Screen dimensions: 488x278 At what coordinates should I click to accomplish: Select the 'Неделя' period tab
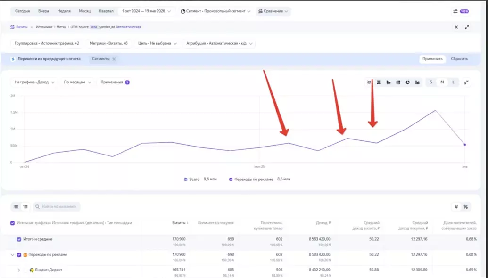pyautogui.click(x=64, y=11)
